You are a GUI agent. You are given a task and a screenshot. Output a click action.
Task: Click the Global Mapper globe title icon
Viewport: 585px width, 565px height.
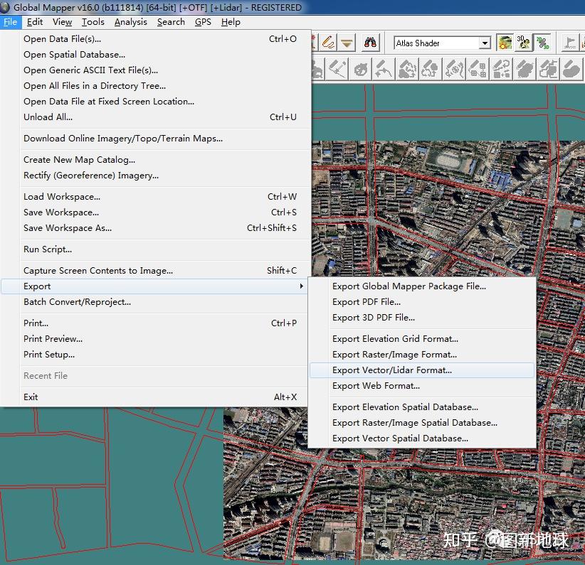pyautogui.click(x=6, y=7)
